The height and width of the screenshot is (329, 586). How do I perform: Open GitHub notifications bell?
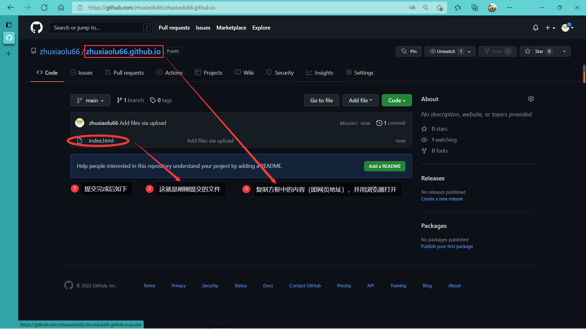[x=536, y=28]
